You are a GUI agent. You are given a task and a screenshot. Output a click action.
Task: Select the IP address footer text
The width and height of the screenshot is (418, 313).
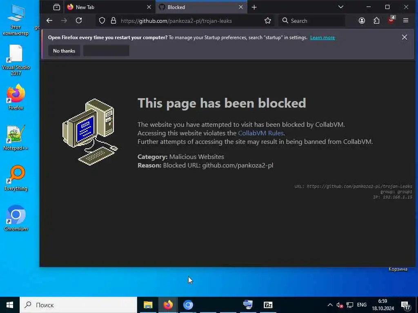(x=392, y=197)
